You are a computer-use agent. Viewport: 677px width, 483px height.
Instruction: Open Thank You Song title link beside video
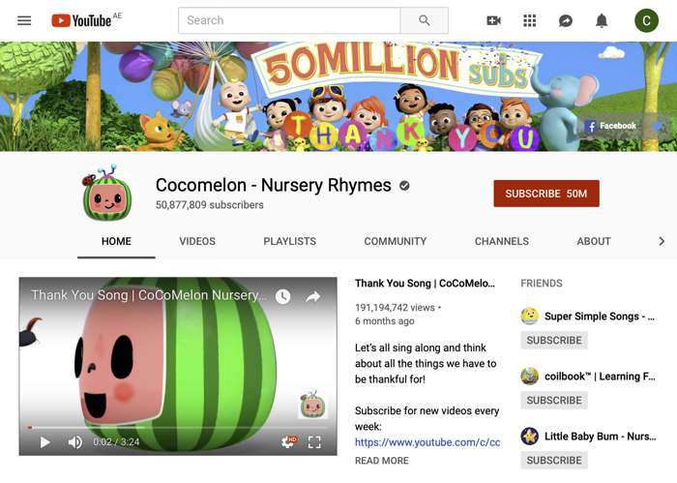click(425, 284)
